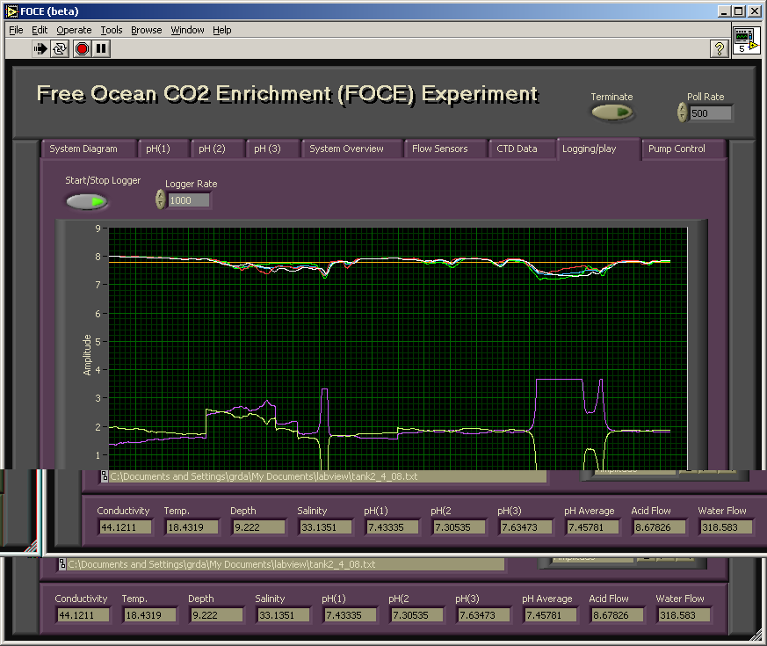The height and width of the screenshot is (646, 767).
Task: Click upper Acid Flow value 8.67826
Action: tap(660, 527)
